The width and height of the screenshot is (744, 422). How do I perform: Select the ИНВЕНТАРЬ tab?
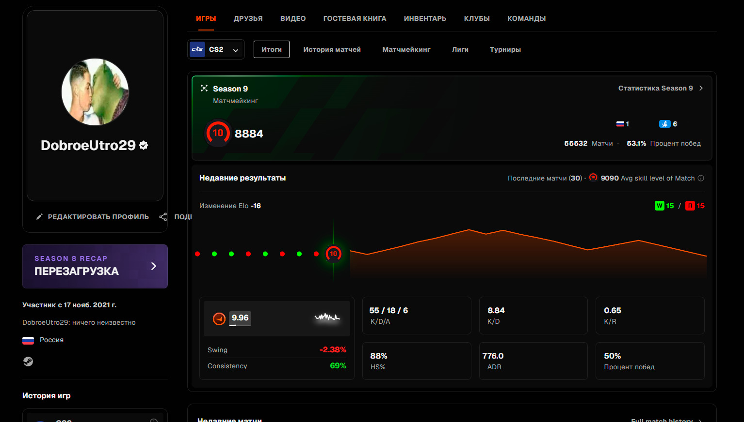tap(425, 18)
